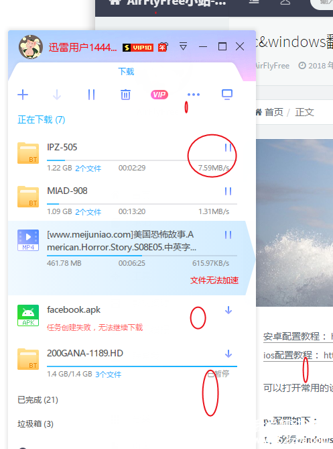
Task: Select the facebook.apk task name
Action: (x=74, y=309)
